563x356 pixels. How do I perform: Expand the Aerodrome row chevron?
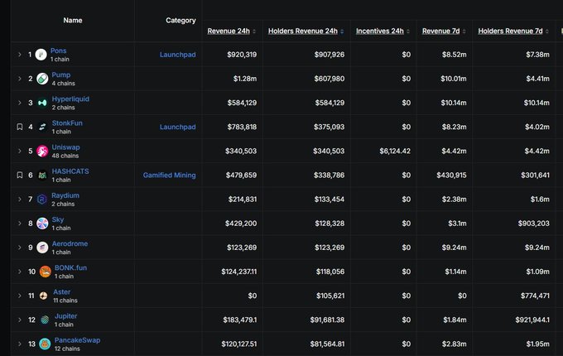(x=20, y=248)
